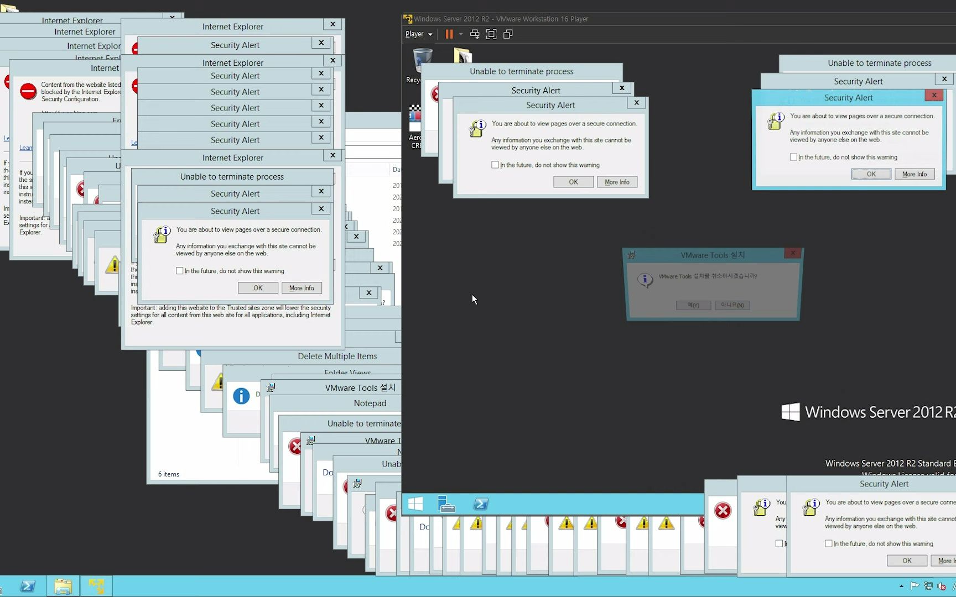Click 예(Y) in the VMware Tools dialog
956x597 pixels.
coord(693,305)
